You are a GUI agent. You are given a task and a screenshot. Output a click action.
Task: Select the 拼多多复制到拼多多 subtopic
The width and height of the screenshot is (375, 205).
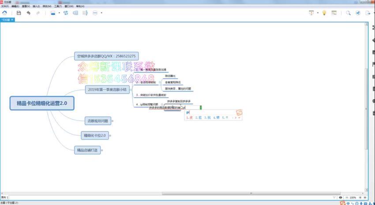[x=179, y=101]
